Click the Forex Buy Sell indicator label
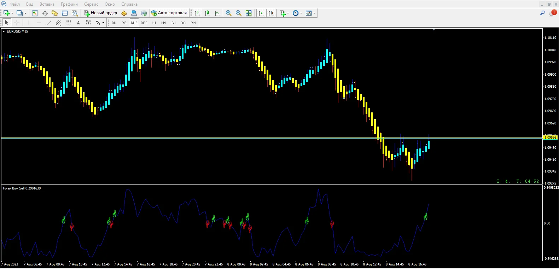Viewport: 559px width, 269px height. [22, 188]
